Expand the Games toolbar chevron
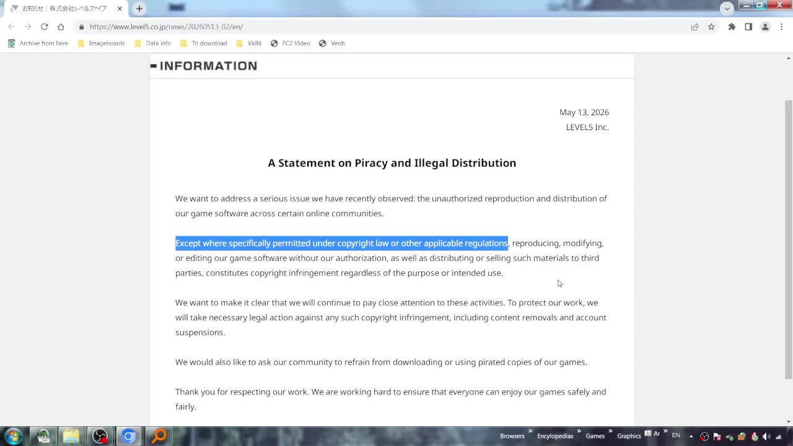The height and width of the screenshot is (446, 793). (610, 431)
